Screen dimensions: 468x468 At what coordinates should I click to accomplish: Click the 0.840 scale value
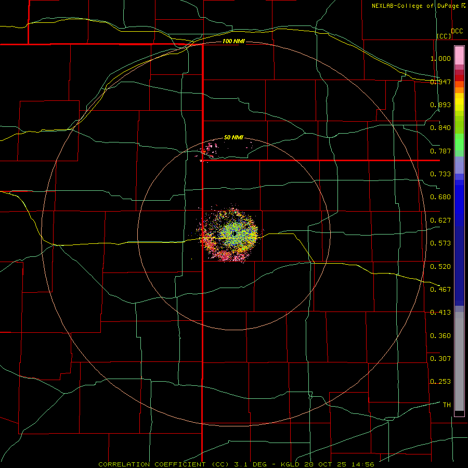(x=440, y=128)
